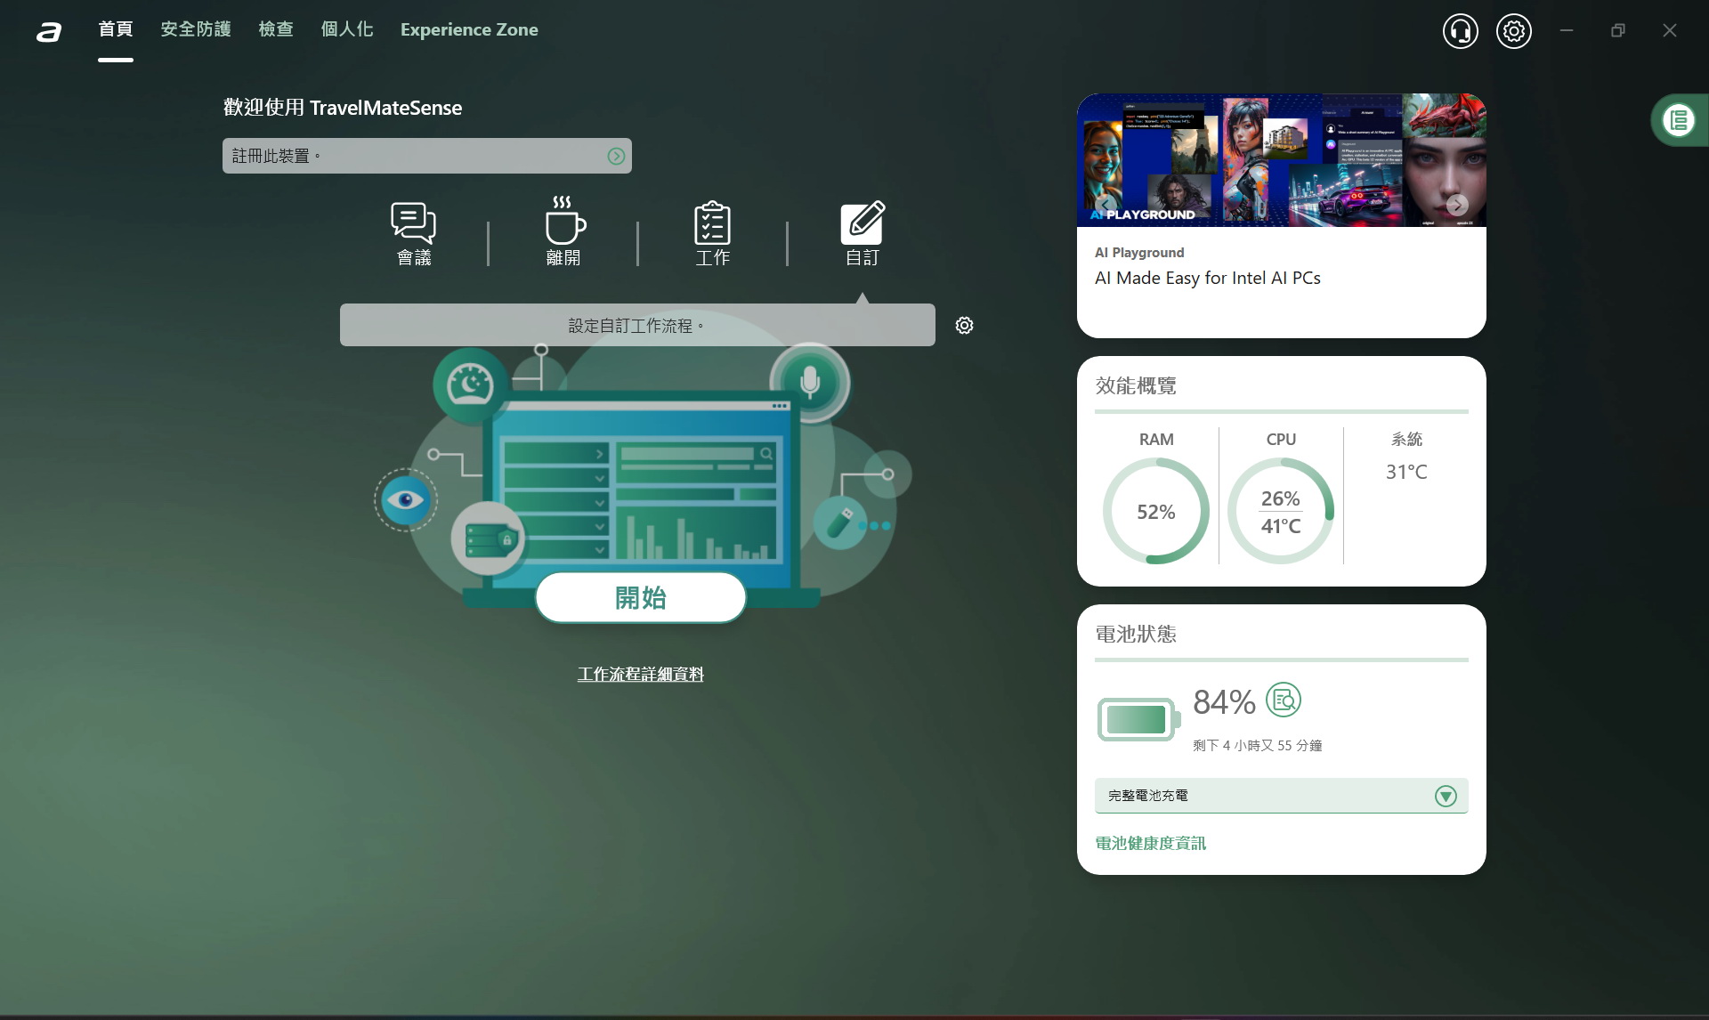This screenshot has height=1020, width=1709.
Task: Click next arrow on AI Playground banner
Action: click(x=1457, y=205)
